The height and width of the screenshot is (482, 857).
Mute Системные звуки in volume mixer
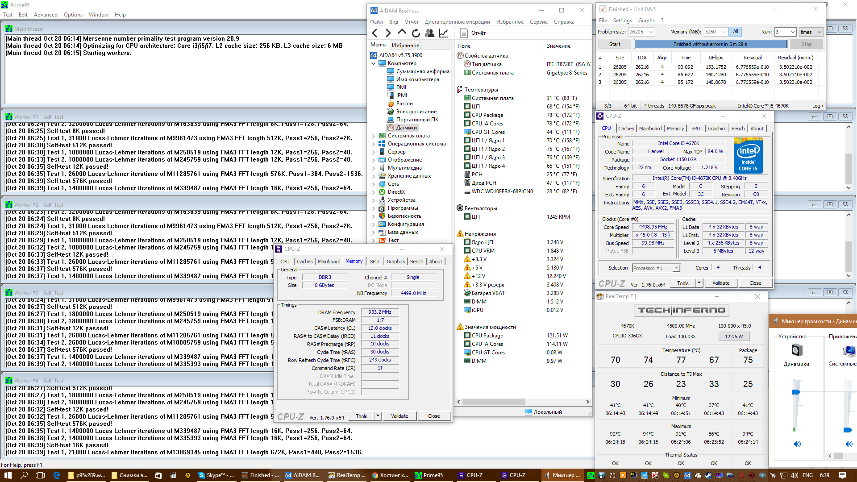tap(849, 444)
